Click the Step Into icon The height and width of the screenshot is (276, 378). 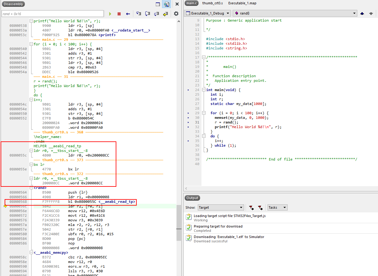139,13
